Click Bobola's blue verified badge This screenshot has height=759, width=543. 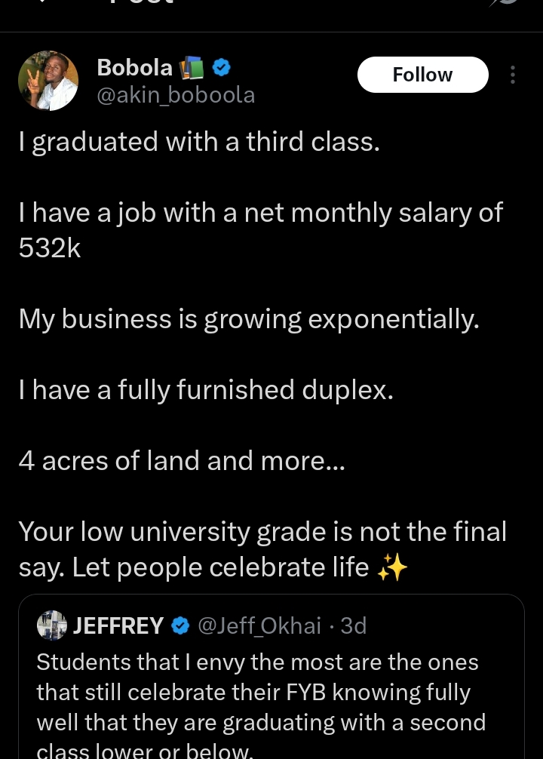[222, 68]
